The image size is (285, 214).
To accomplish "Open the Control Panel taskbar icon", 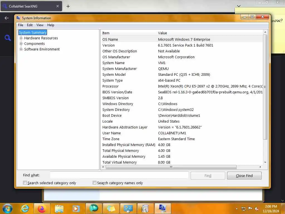I will click(128, 208).
